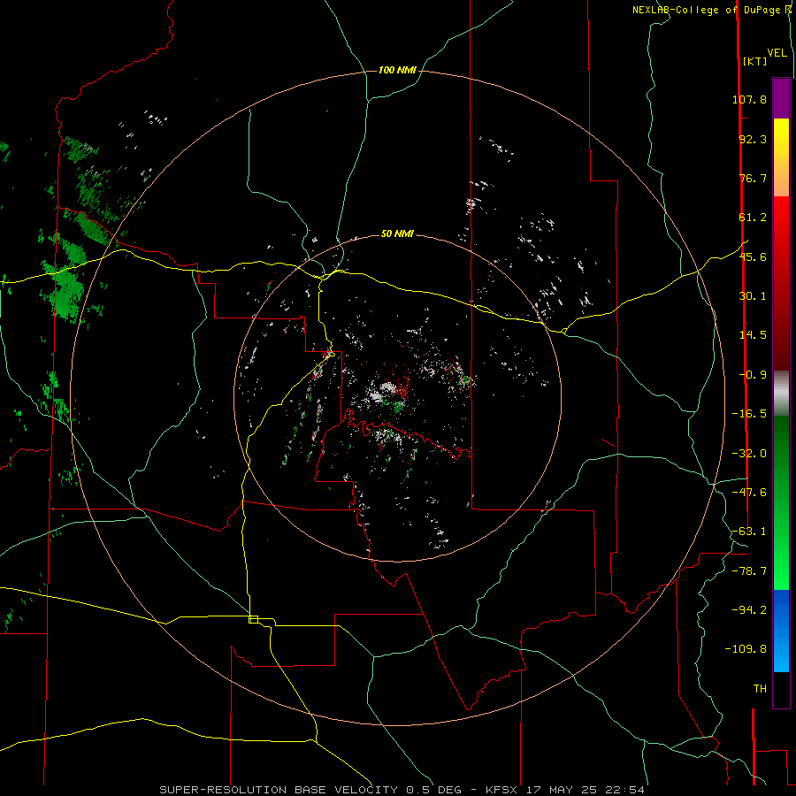Click the blue band of velocity color bar

coord(781,631)
